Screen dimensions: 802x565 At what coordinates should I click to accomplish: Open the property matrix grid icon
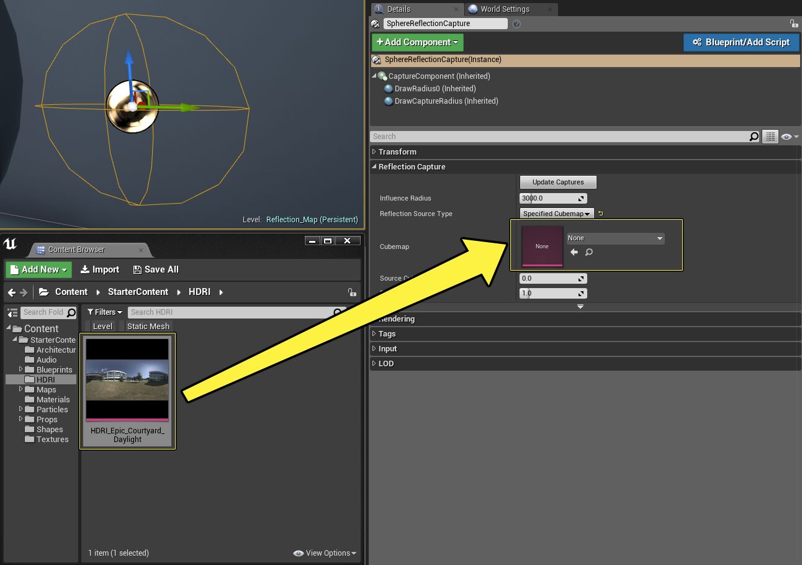[770, 137]
